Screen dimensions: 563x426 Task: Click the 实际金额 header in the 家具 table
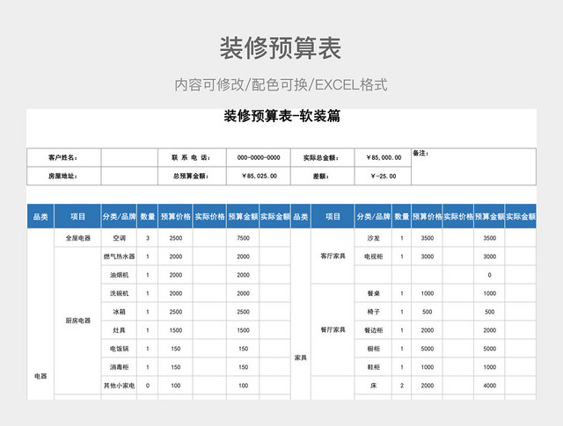[521, 216]
